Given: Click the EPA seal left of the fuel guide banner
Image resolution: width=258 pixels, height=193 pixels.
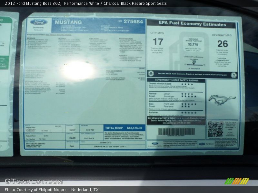Looking at the screenshot, I should [151, 74].
